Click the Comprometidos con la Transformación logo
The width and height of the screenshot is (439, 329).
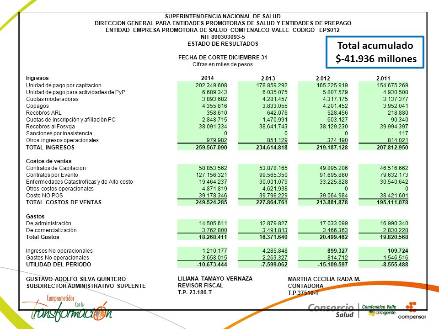67,308
